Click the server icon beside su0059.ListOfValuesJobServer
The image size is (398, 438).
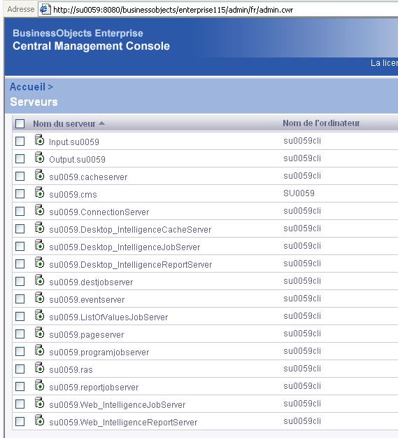point(39,315)
